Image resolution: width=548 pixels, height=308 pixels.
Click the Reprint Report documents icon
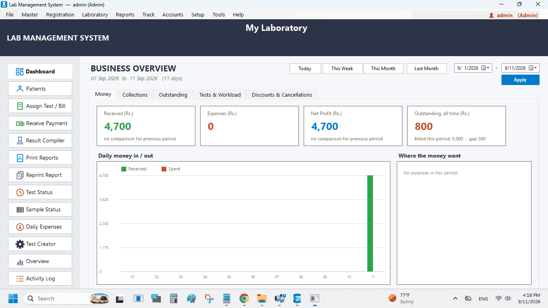20,175
